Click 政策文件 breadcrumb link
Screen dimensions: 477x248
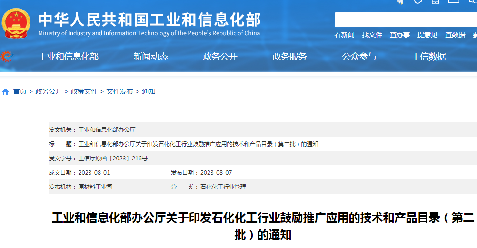(x=84, y=91)
